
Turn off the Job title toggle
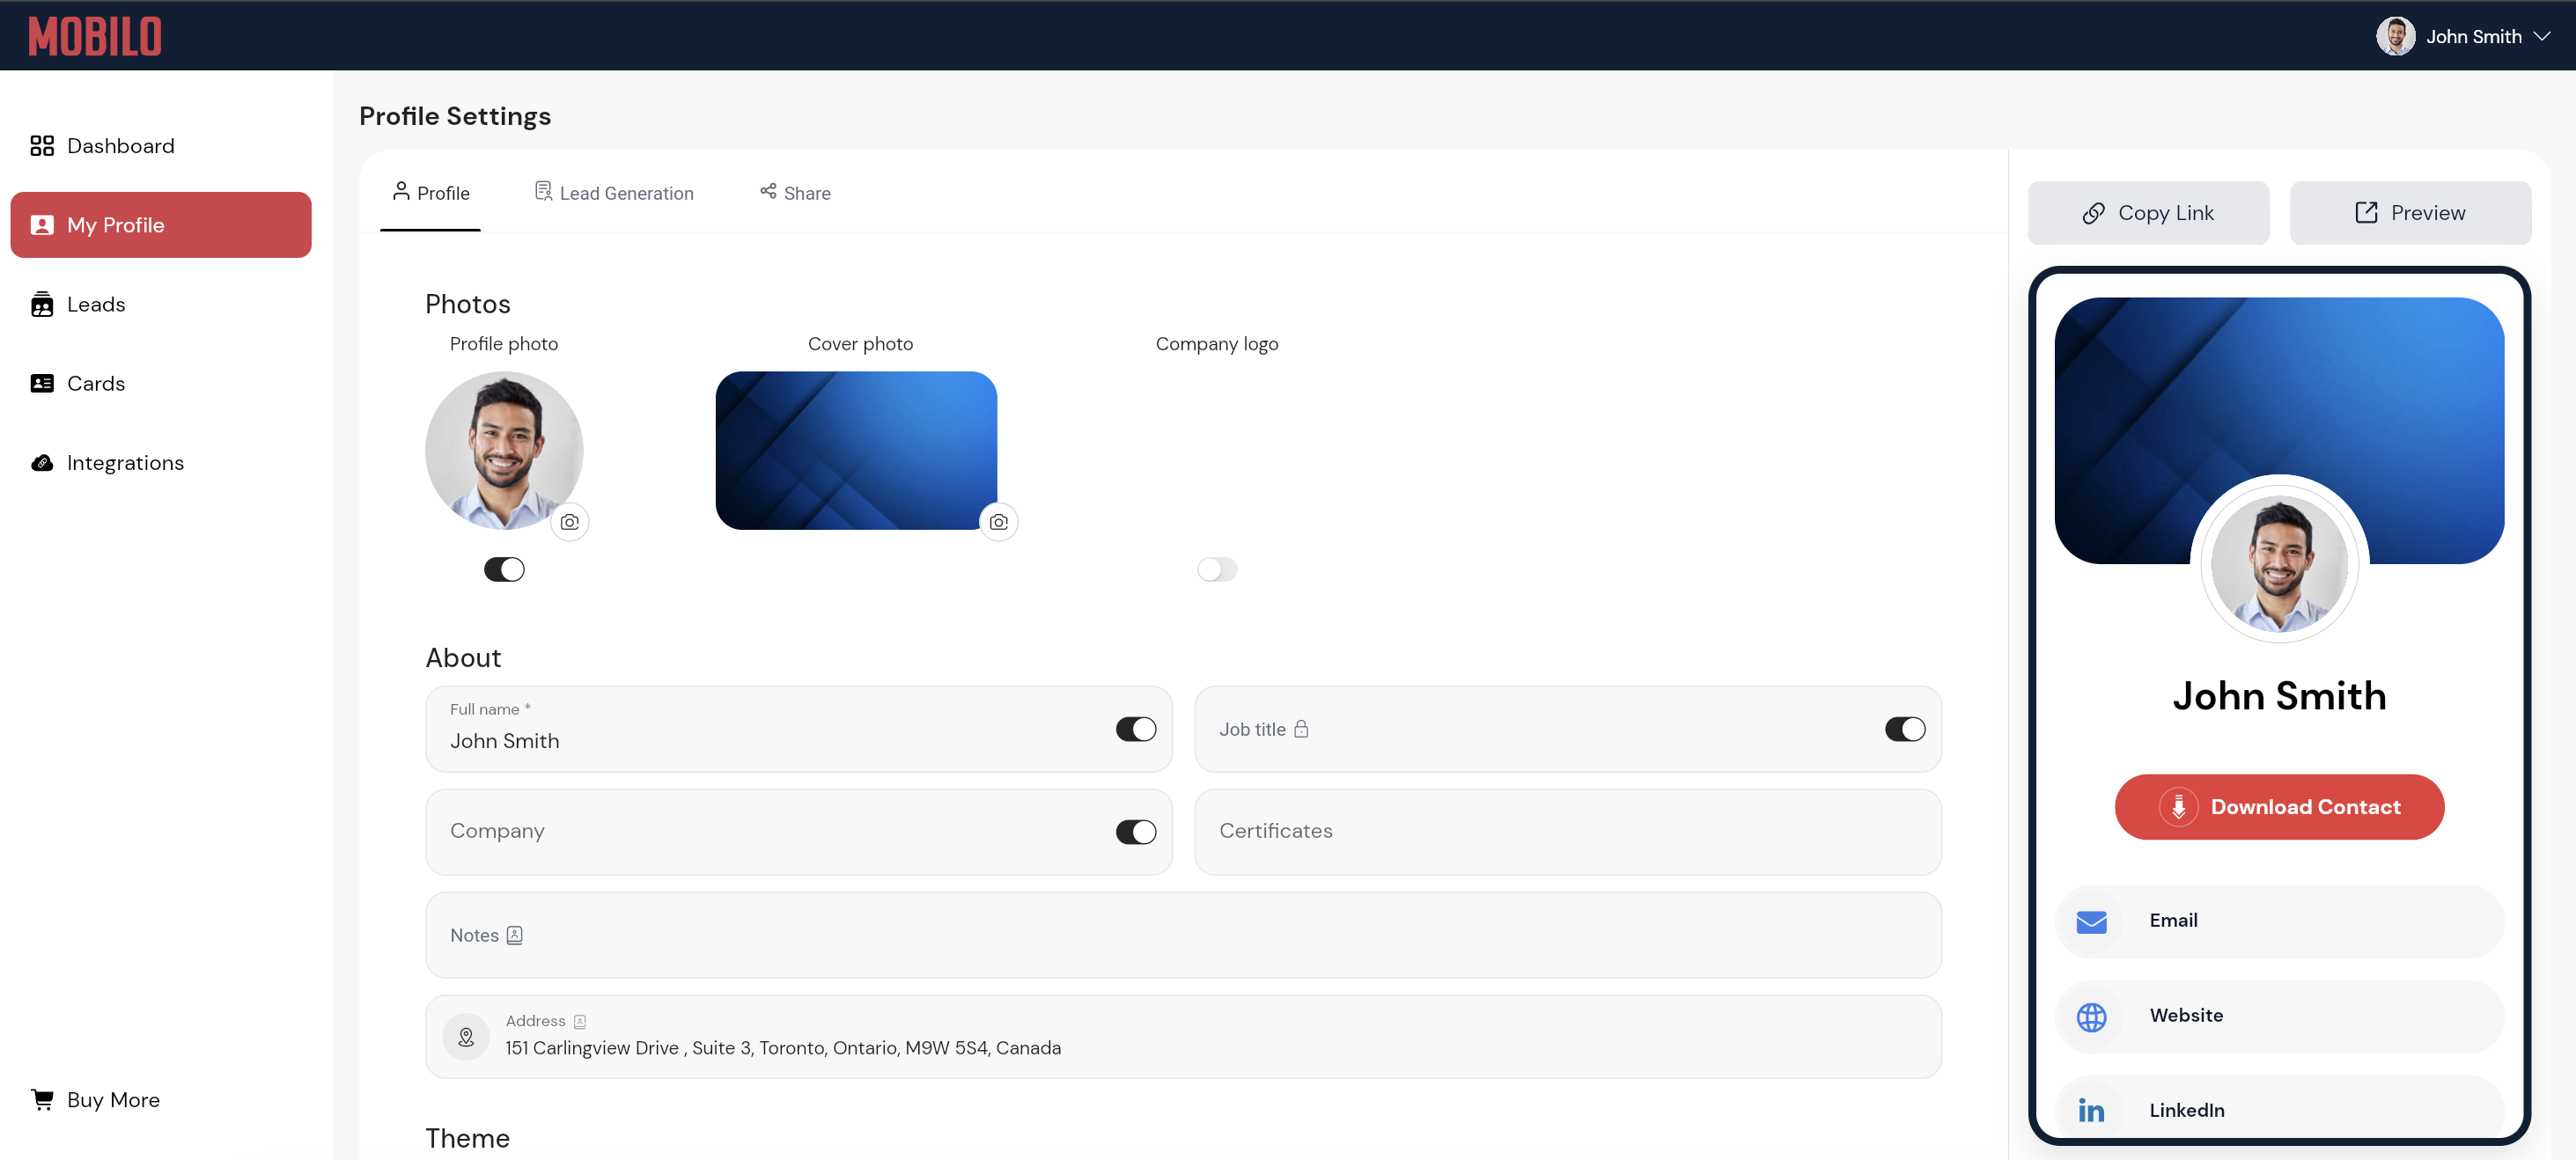pyautogui.click(x=1904, y=729)
